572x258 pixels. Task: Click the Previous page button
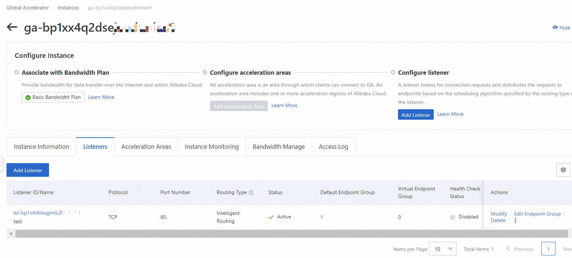coord(520,249)
